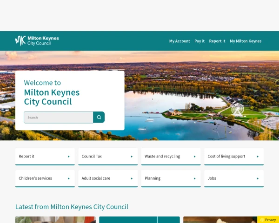This screenshot has width=279, height=223.
Task: Click arrow on Adult social care tile
Action: (132, 178)
